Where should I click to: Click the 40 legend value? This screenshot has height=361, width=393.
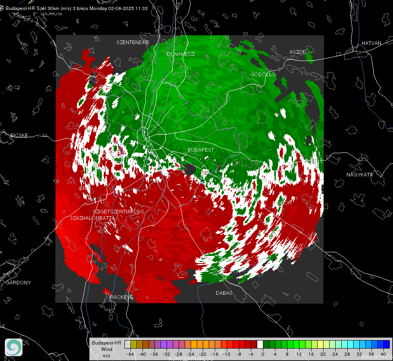[x=383, y=354]
